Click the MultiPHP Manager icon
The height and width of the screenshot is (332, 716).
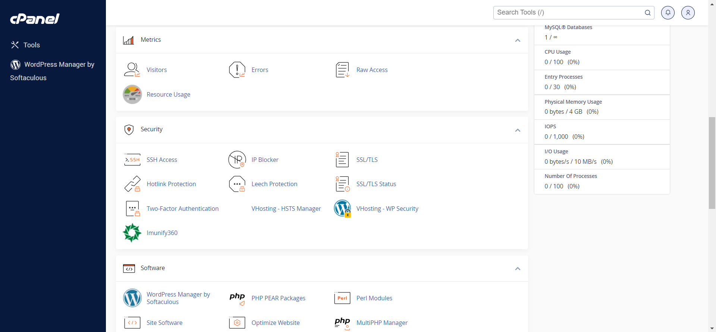tap(342, 323)
